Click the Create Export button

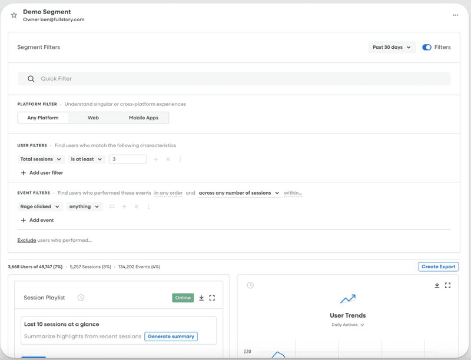coord(438,266)
